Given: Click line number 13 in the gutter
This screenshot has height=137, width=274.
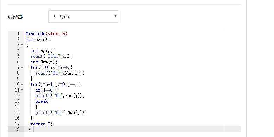Looking at the screenshot, I should pyautogui.click(x=17, y=101).
